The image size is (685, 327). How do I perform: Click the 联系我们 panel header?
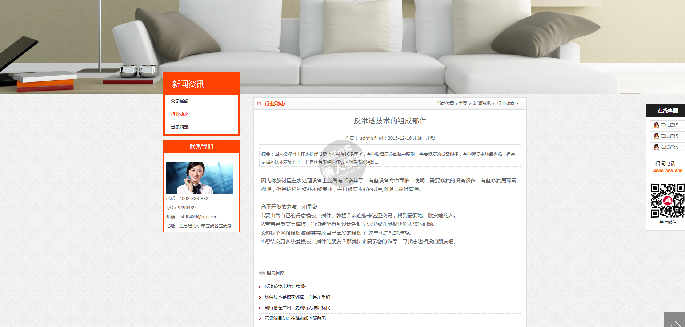pos(201,147)
